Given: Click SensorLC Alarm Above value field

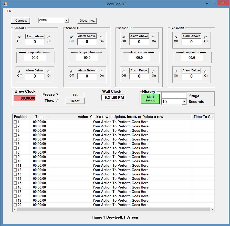Looking at the screenshot, I should click(87, 42).
